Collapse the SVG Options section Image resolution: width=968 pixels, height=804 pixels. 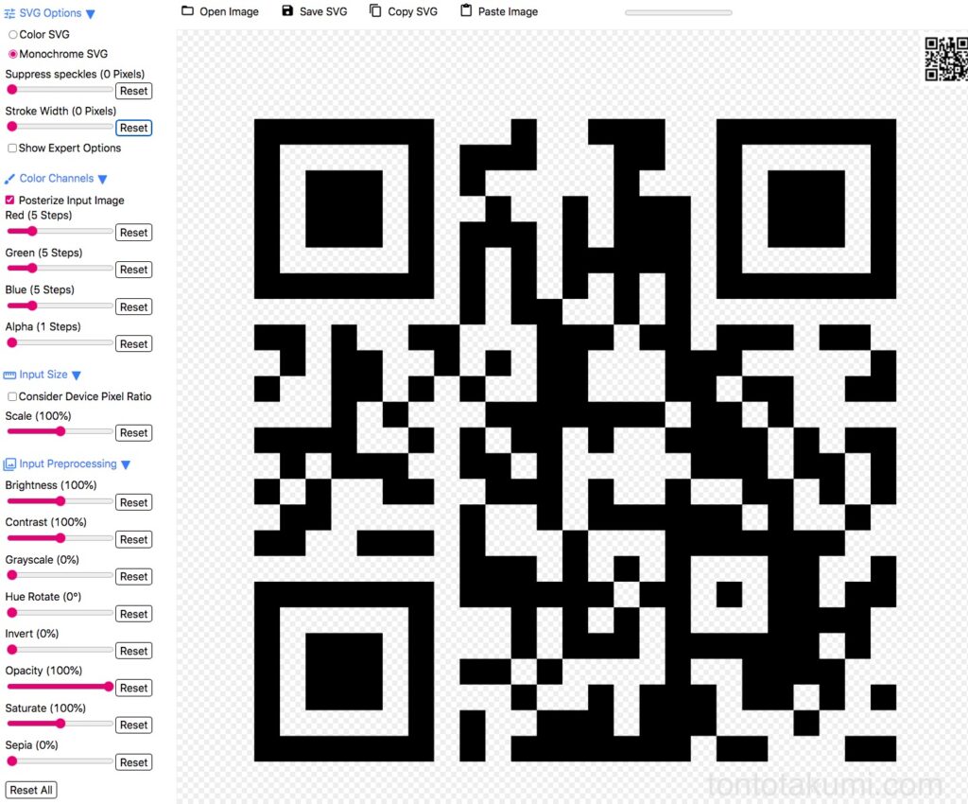click(90, 13)
